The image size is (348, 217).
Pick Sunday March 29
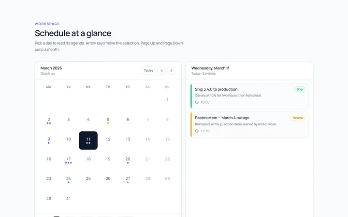(x=167, y=179)
